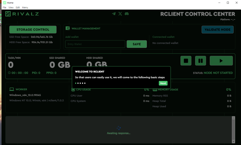Click the 'NODE NOT STARTED' status text
The height and width of the screenshot is (145, 241).
point(218,73)
